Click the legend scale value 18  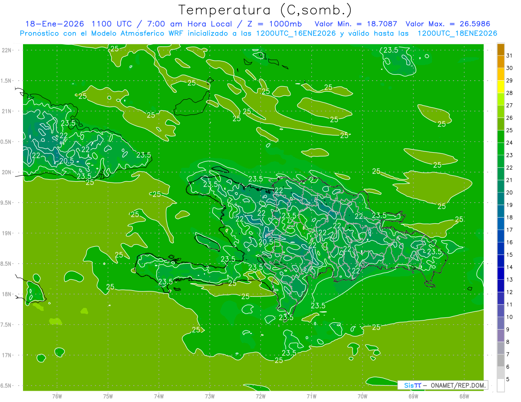click(510, 217)
